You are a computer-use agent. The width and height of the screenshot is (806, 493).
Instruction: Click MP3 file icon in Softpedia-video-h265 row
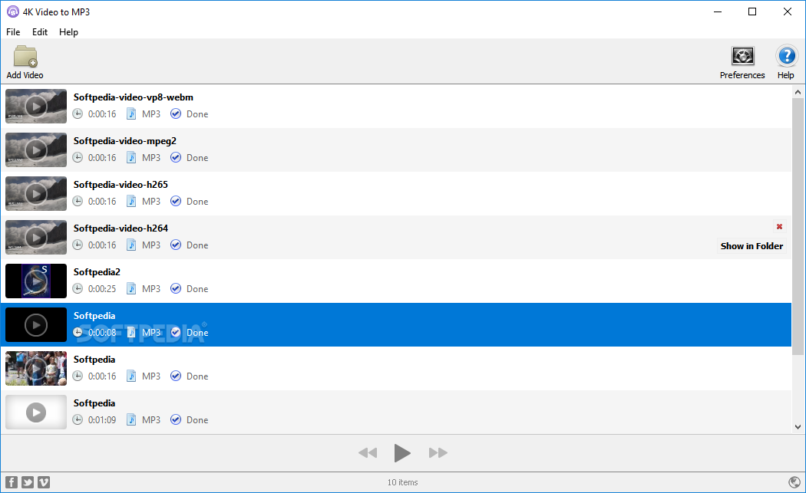(x=131, y=201)
